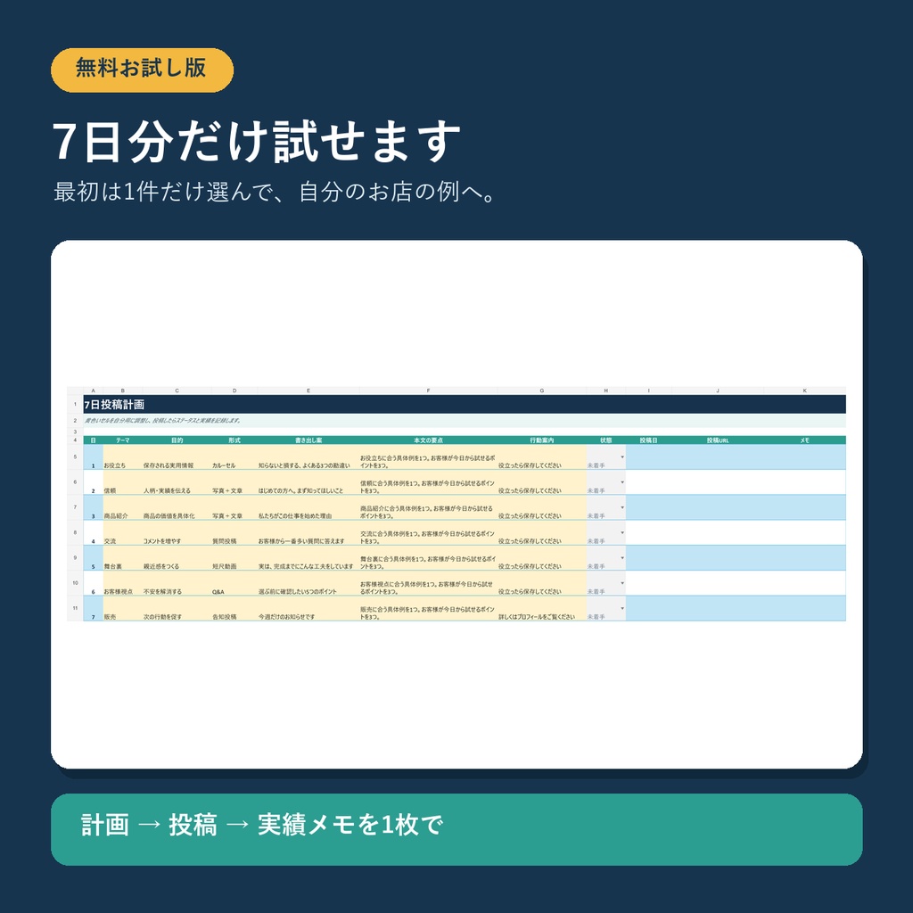This screenshot has width=913, height=913.
Task: Open status dropdown arrow for お役立ち row
Action: click(x=621, y=457)
